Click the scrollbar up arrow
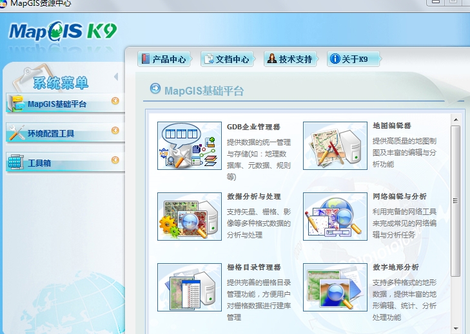 pyautogui.click(x=456, y=120)
